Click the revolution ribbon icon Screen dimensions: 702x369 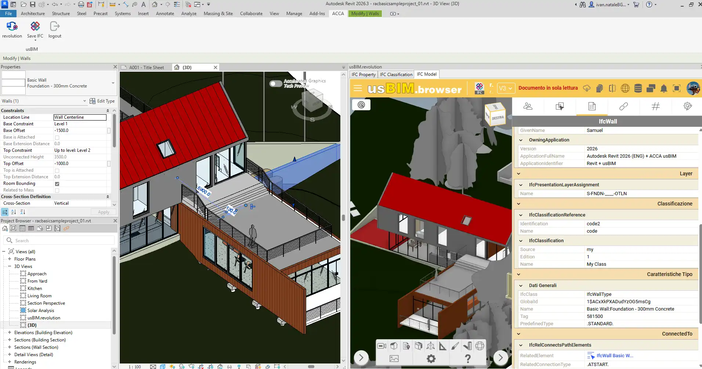click(x=12, y=27)
